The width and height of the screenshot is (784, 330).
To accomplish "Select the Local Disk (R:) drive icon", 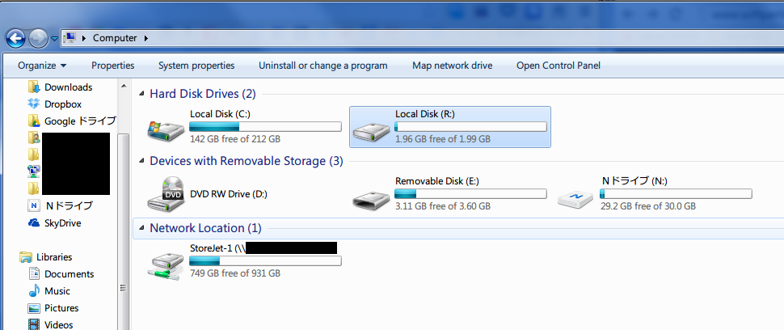I will (x=372, y=130).
